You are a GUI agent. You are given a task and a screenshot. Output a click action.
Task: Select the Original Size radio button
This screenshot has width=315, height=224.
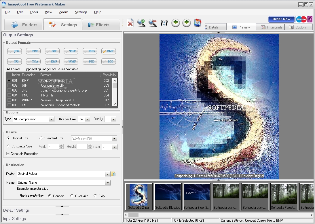click(x=8, y=138)
